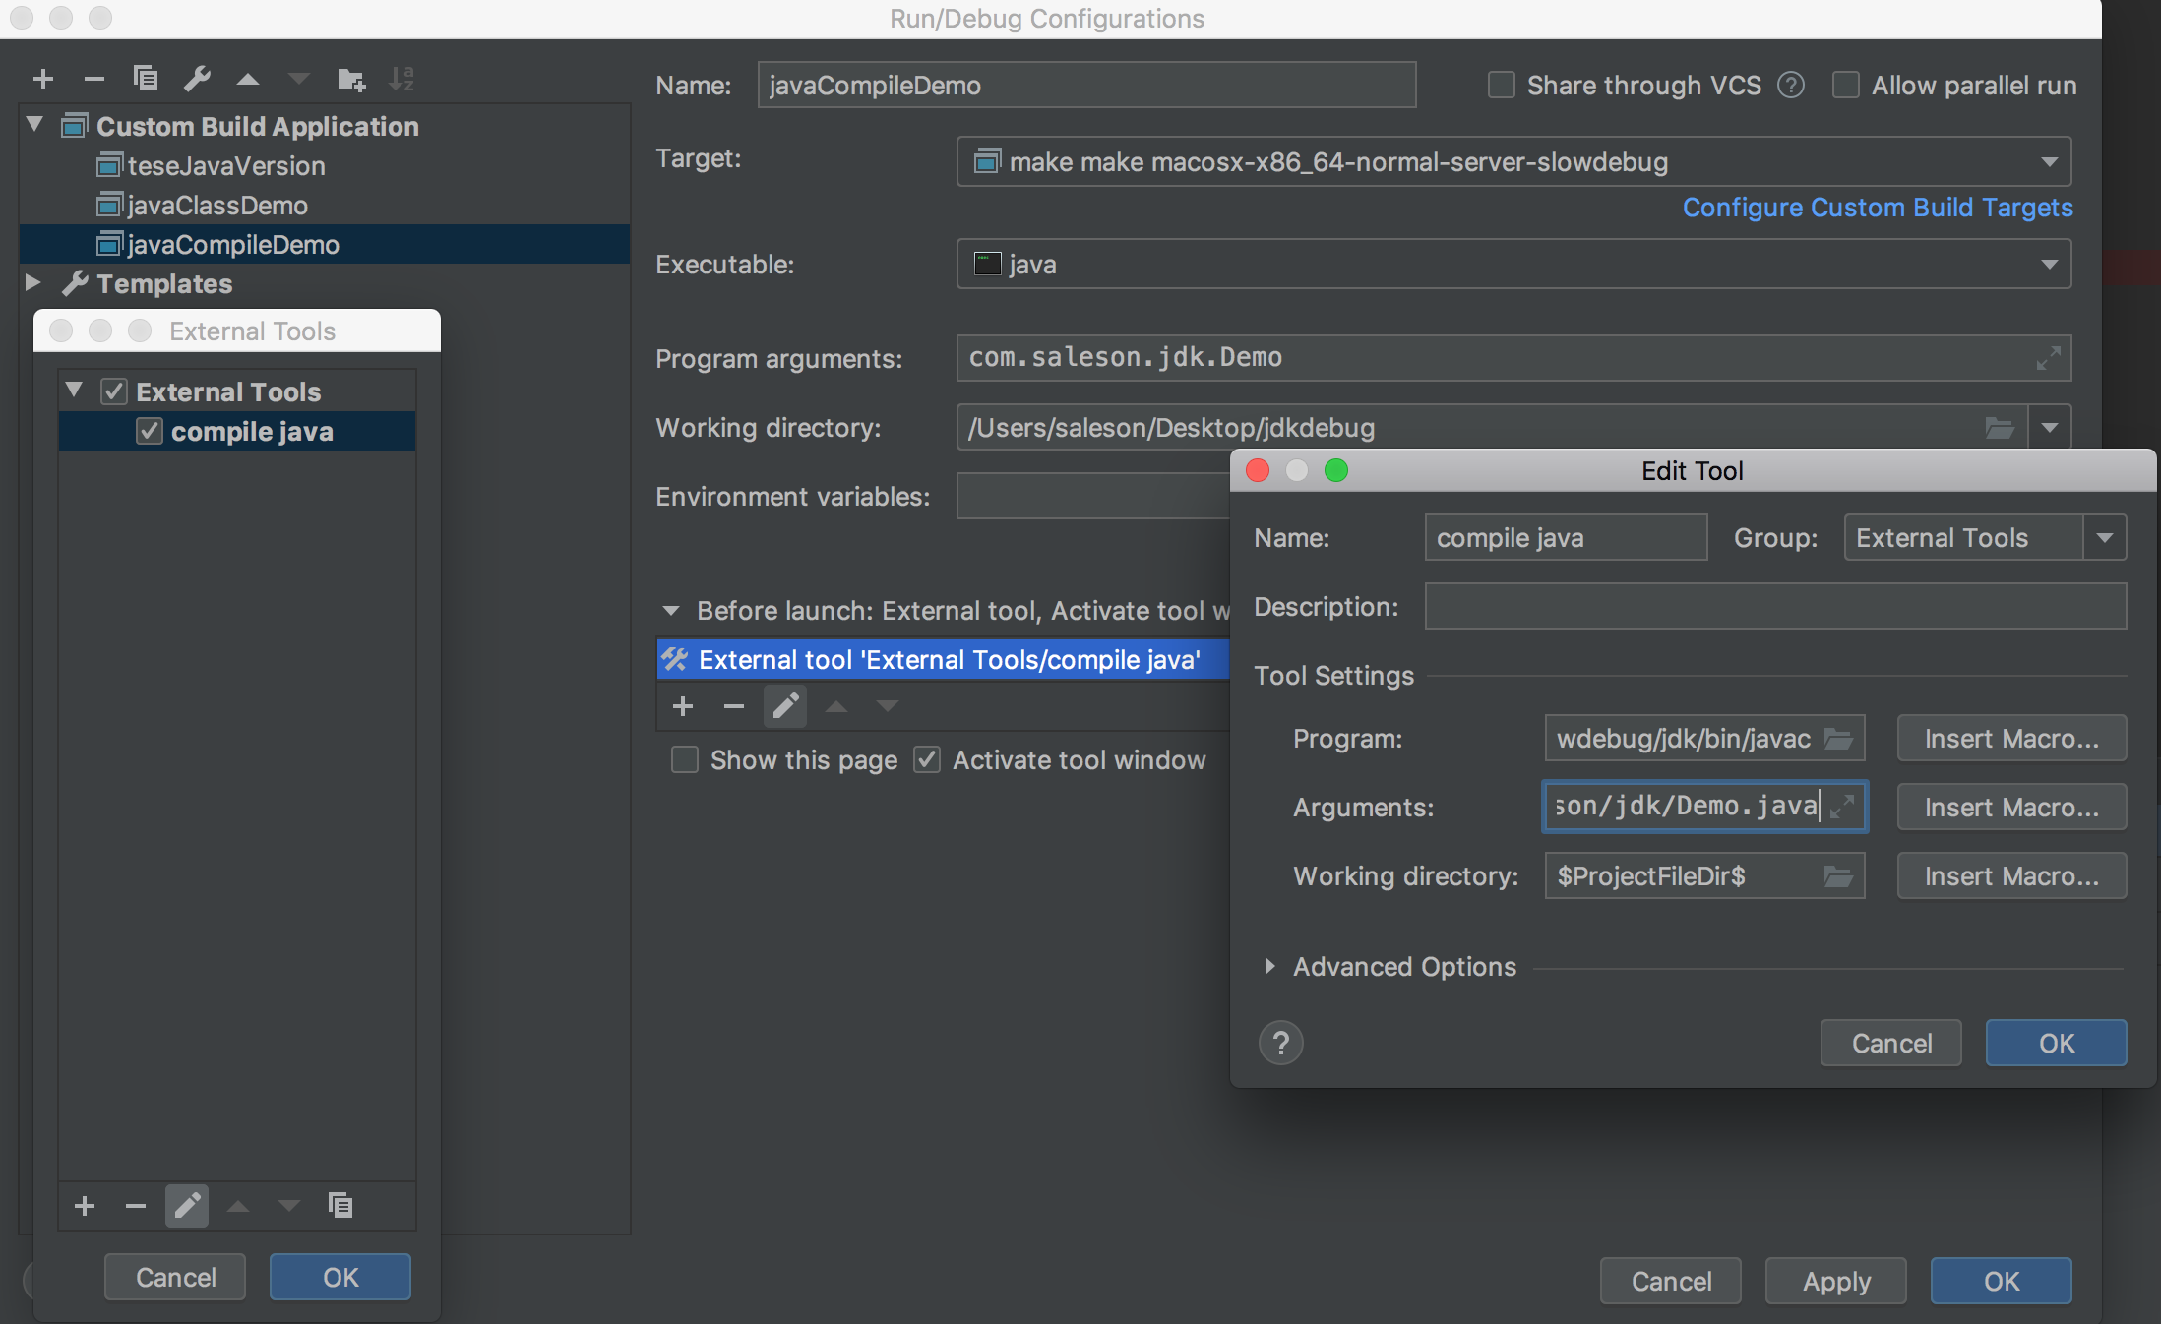Click the help question mark in Edit Tool
Screen dimensions: 2161x1324
[x=1280, y=1043]
